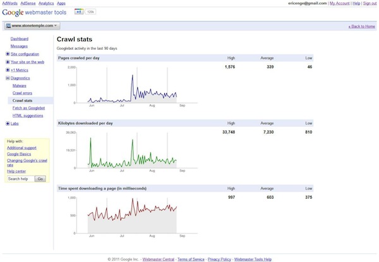
Task: Open the Dashboard page
Action: point(20,39)
